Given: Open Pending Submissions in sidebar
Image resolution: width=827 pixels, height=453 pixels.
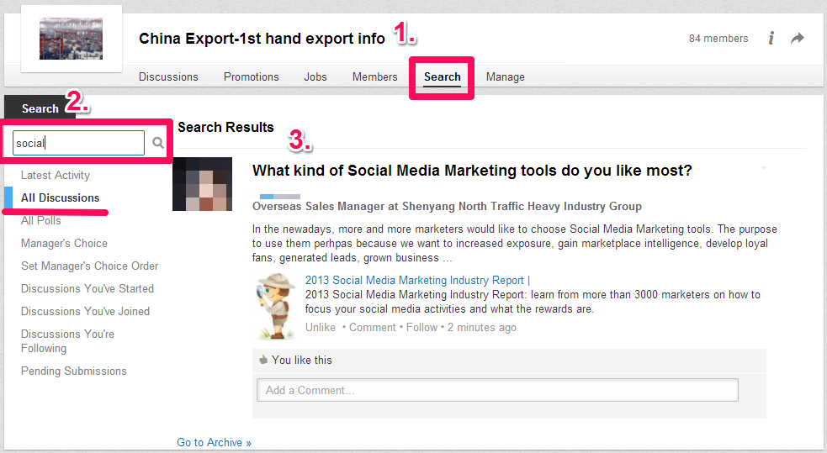Looking at the screenshot, I should (x=74, y=371).
